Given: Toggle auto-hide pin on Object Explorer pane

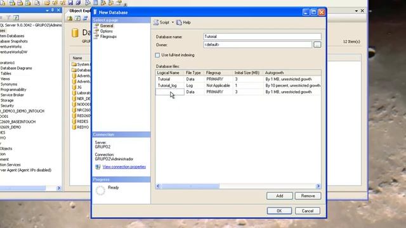Looking at the screenshot, I should click(x=53, y=10).
